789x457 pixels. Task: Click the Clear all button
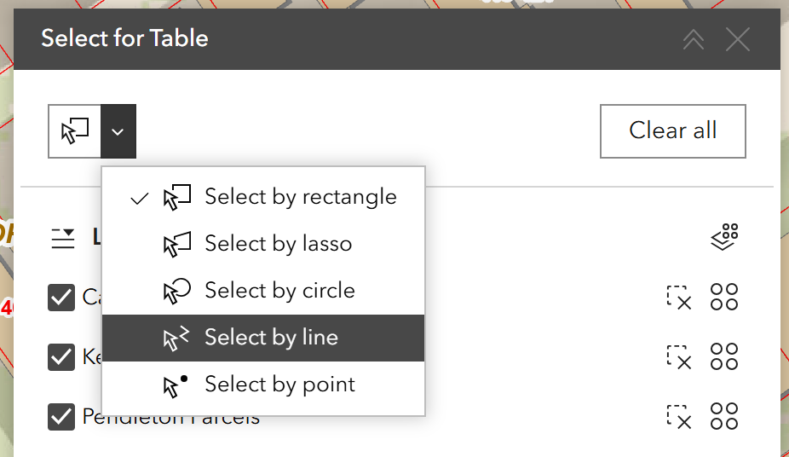(x=672, y=130)
